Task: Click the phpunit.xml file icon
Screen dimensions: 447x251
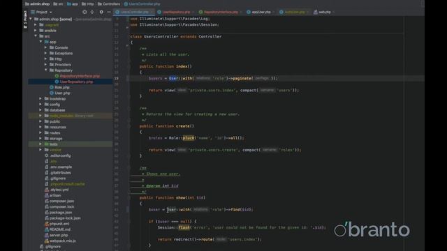Action: pos(47,224)
